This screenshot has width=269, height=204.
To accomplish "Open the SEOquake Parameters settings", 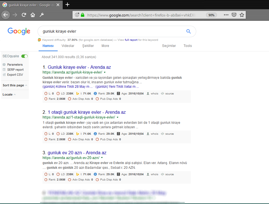I will [15, 65].
